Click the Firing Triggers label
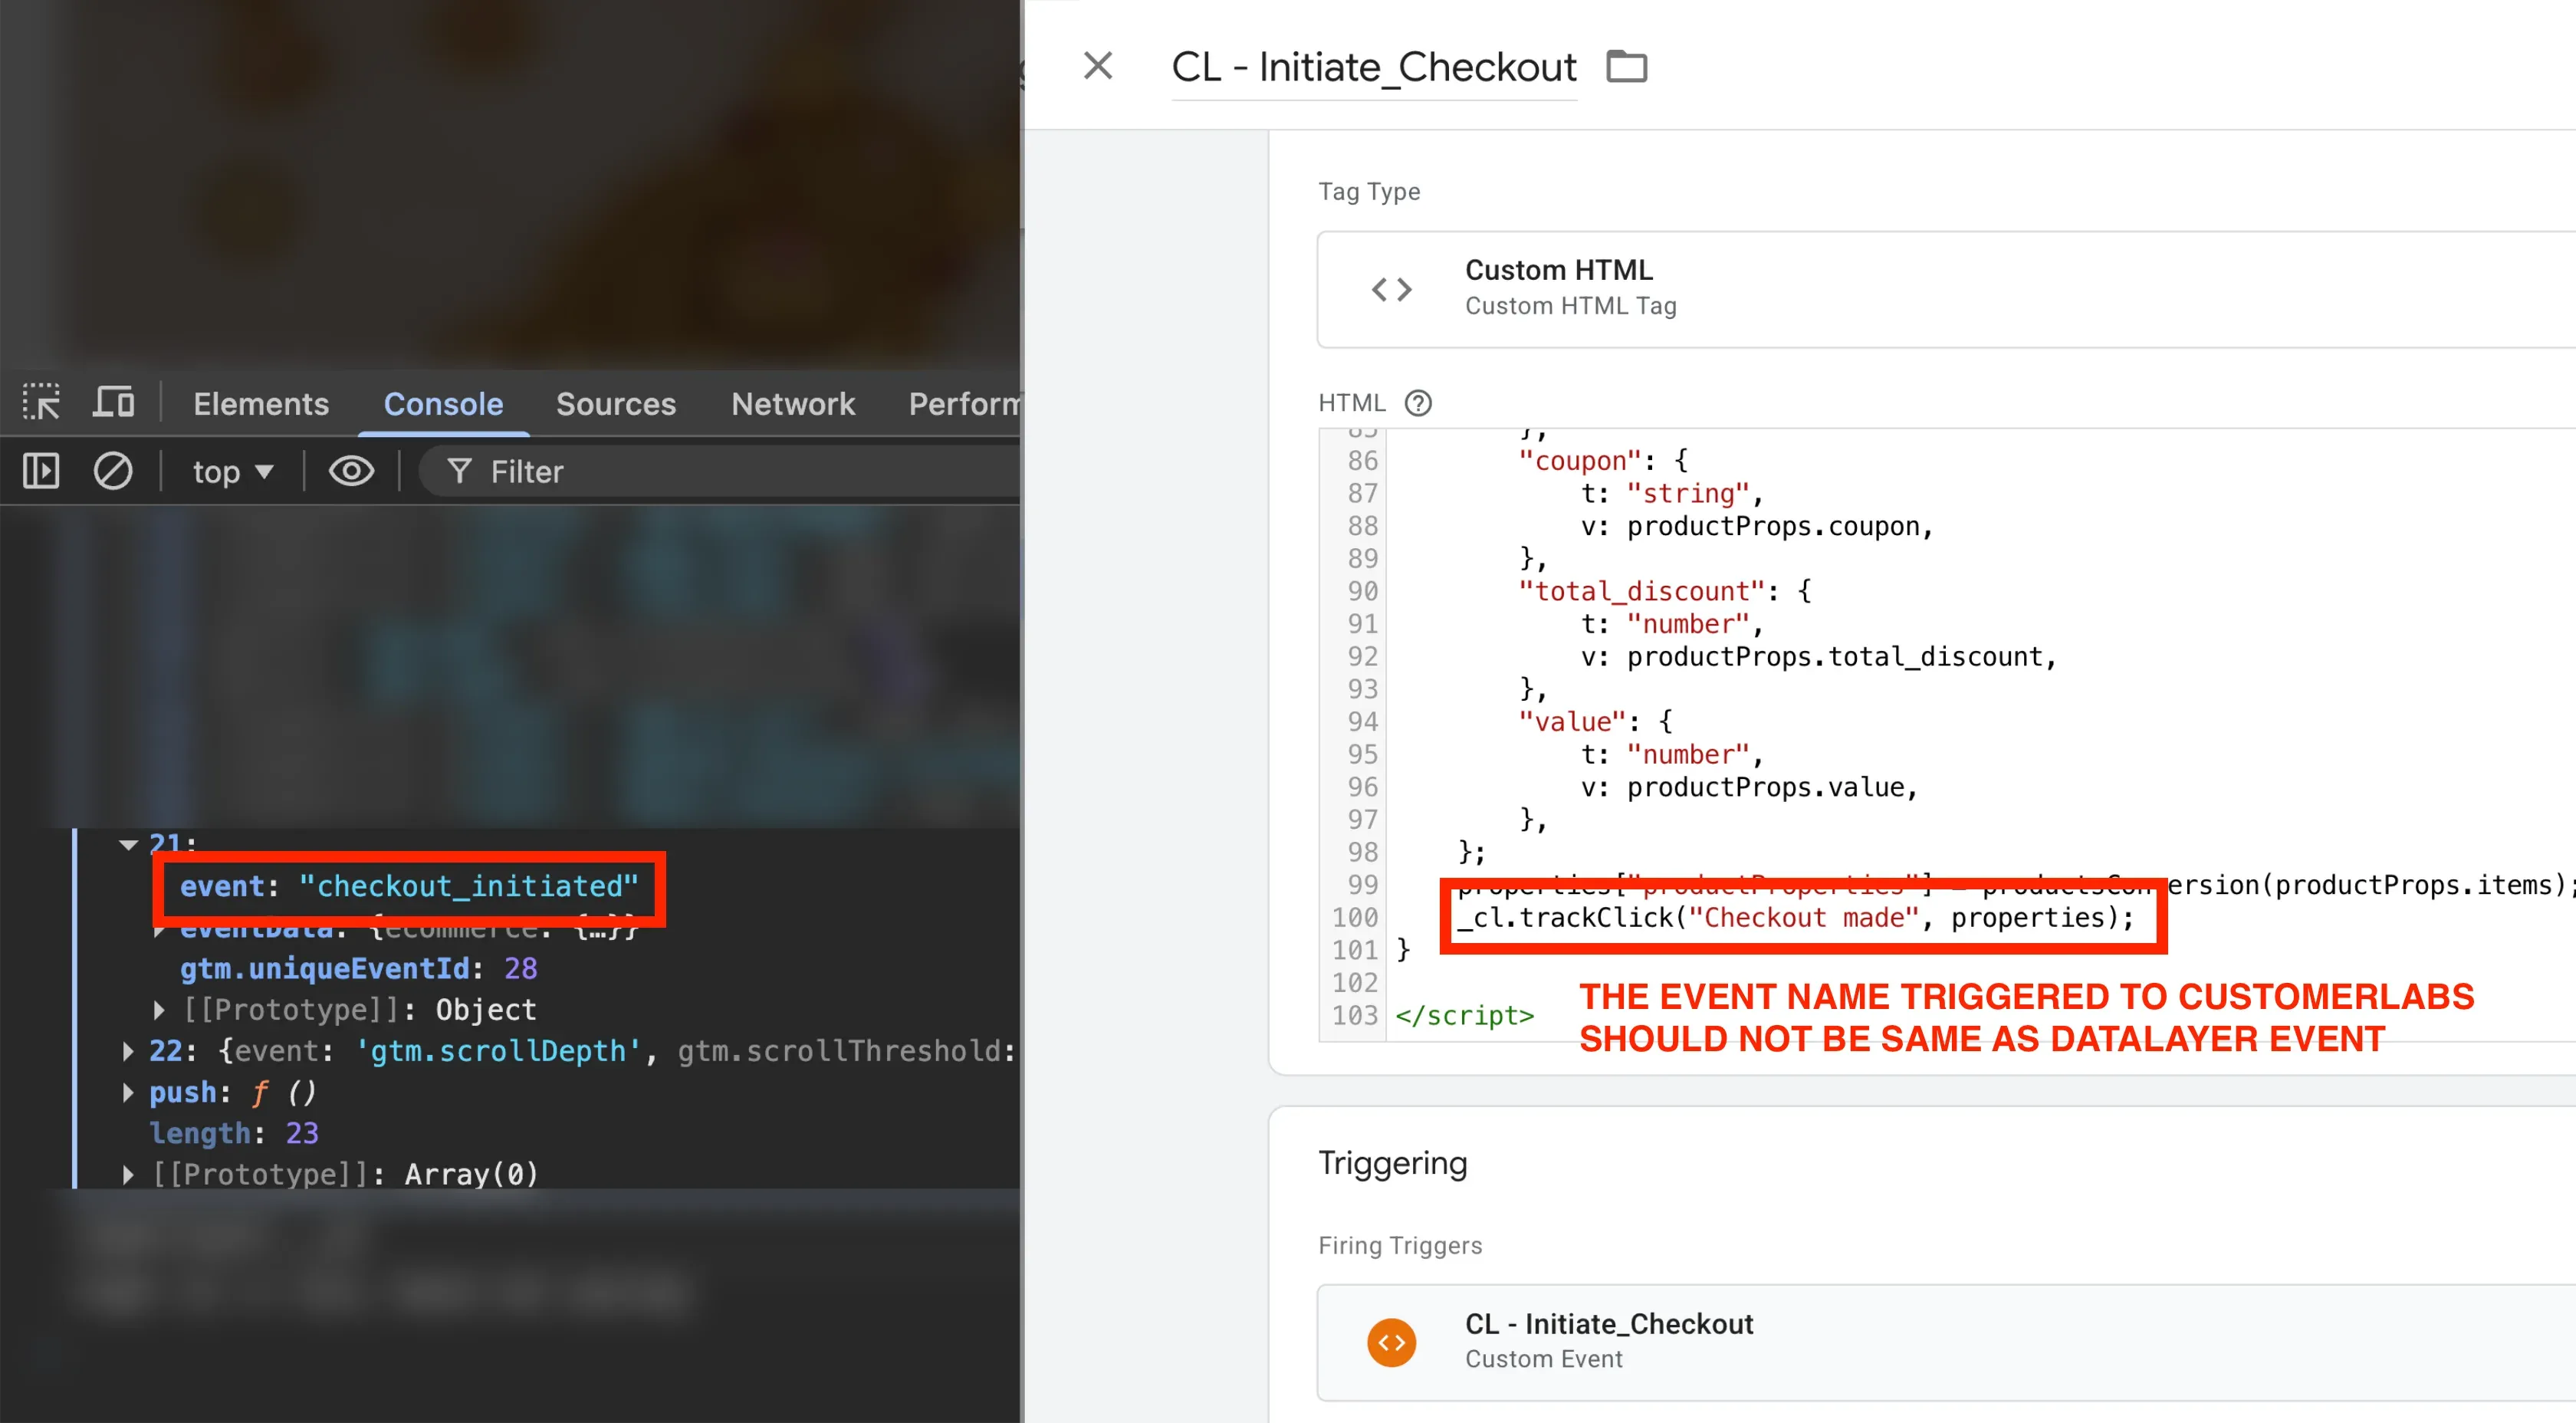Screen dimensions: 2576x1423 pos(1400,1245)
